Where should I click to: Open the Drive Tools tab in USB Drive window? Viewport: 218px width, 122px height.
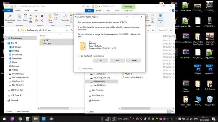click(128, 11)
